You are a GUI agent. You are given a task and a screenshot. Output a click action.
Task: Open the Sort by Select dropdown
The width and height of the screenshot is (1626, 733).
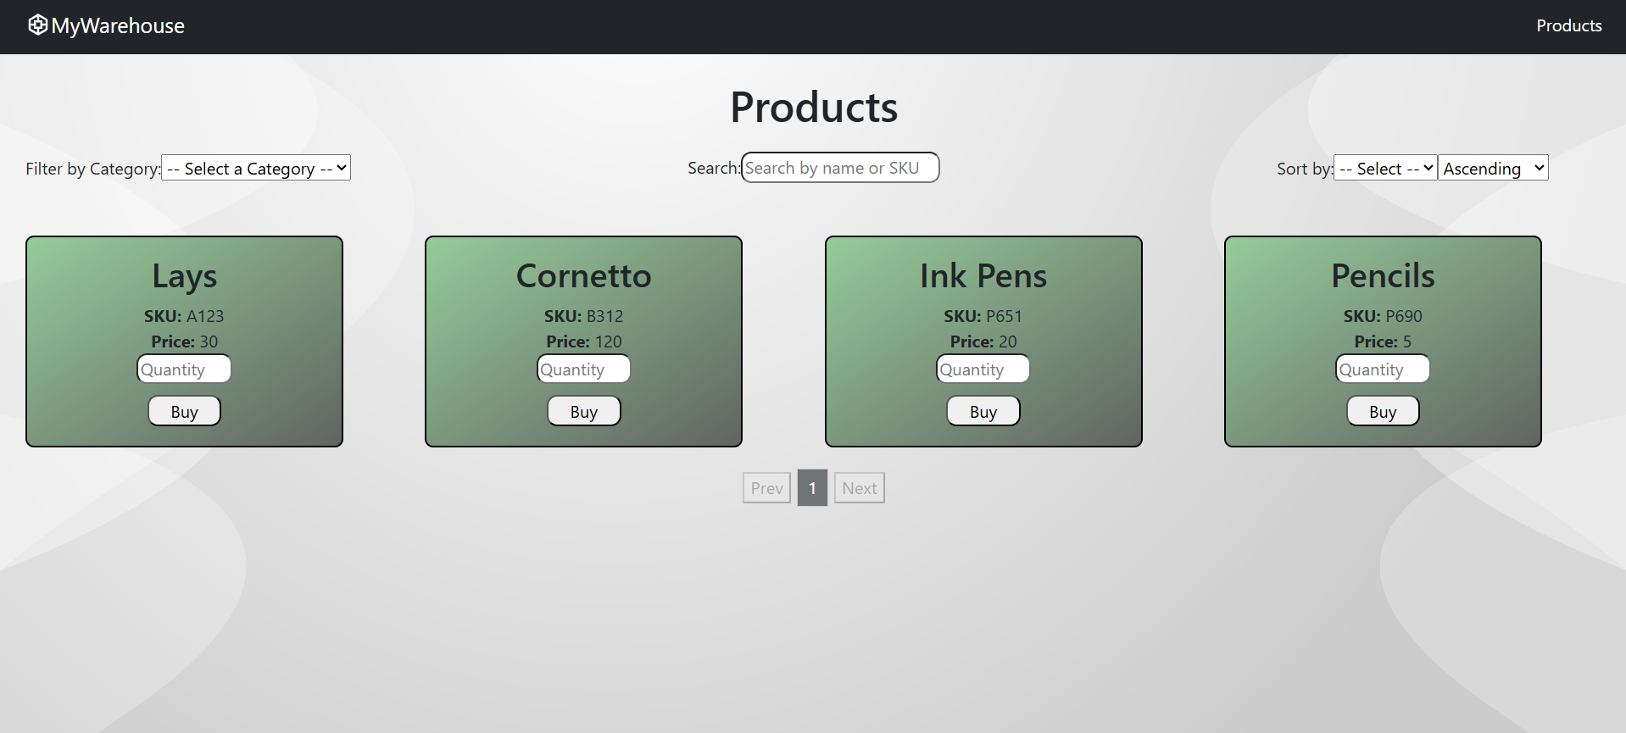pyautogui.click(x=1385, y=168)
